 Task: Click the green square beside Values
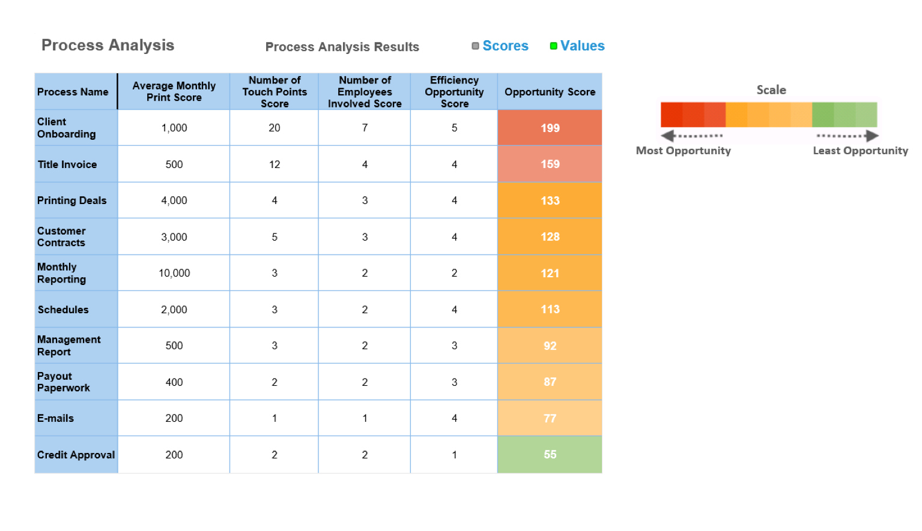pos(553,46)
